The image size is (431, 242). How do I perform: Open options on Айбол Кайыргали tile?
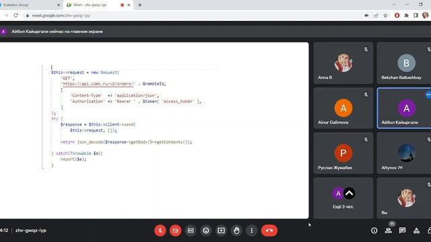tap(428, 95)
